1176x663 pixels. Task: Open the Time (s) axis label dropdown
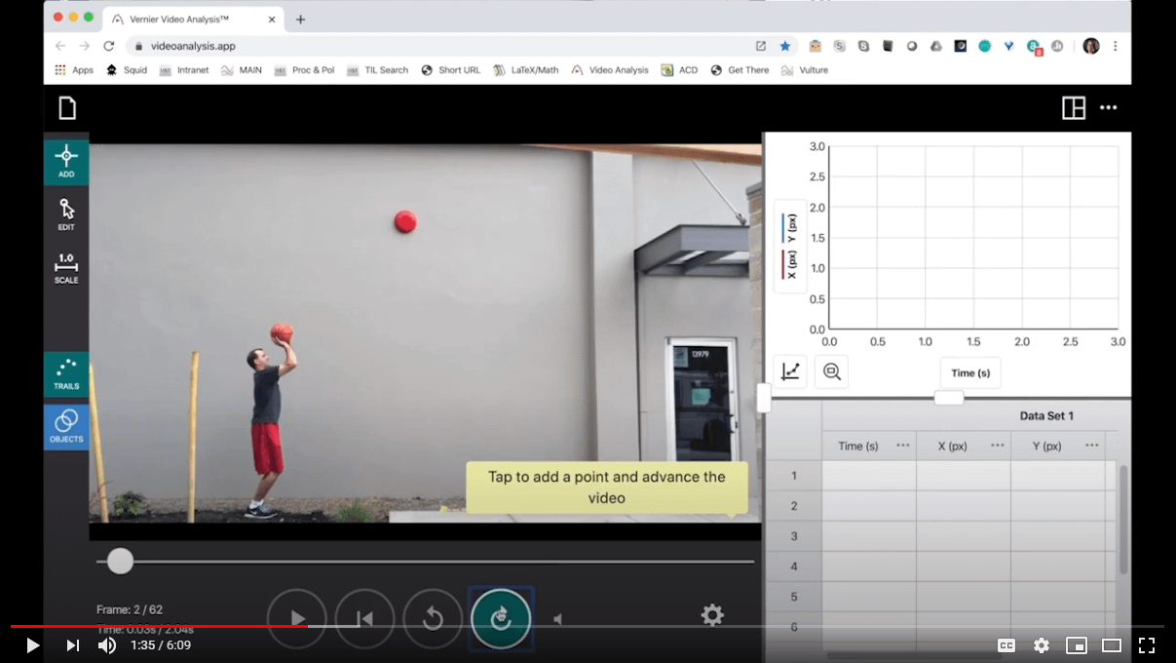pos(969,372)
